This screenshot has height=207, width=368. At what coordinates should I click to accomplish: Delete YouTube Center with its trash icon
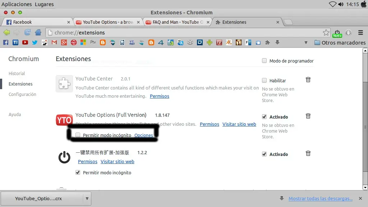(308, 80)
